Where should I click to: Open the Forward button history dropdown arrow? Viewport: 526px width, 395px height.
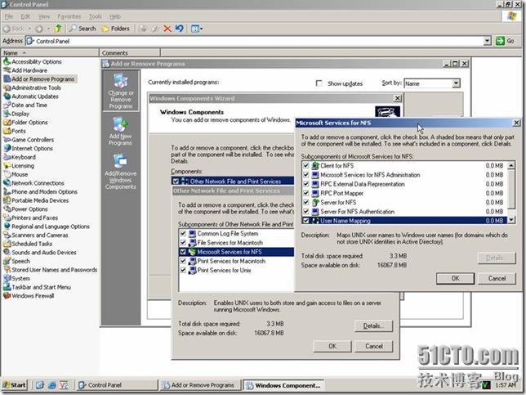coord(48,29)
